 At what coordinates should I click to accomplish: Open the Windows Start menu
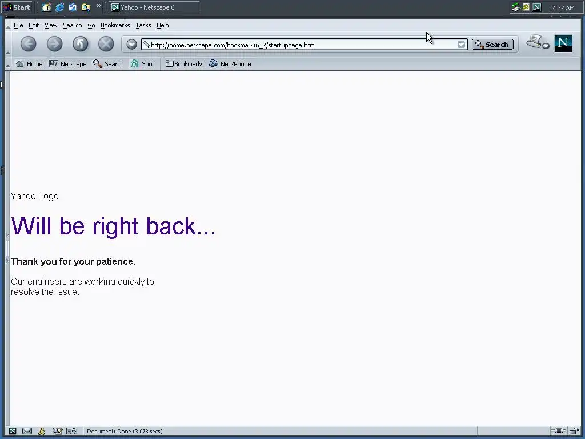pos(17,7)
